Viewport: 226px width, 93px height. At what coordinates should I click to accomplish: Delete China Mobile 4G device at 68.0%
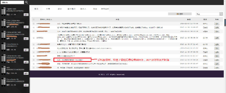click(x=26, y=50)
